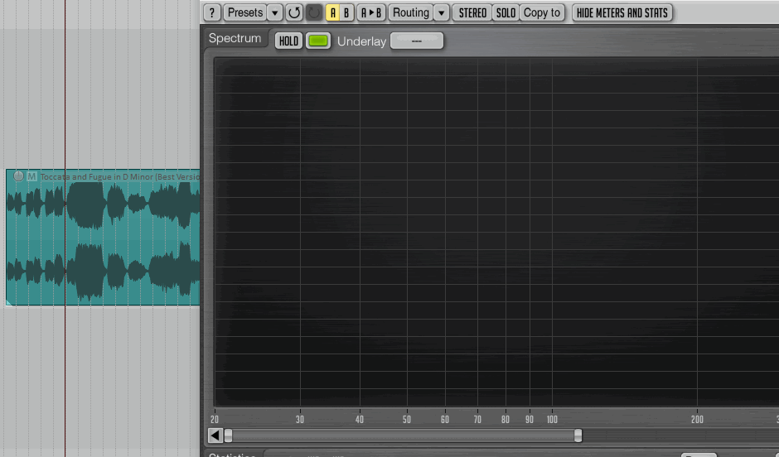The width and height of the screenshot is (779, 457).
Task: Click the right handle of frequency range slider
Action: [578, 435]
